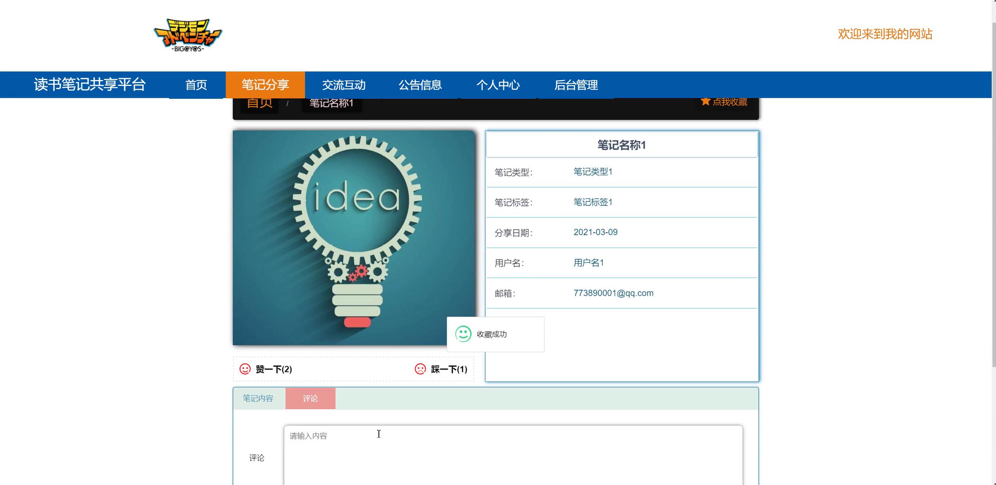
Task: Open 后台管理 in the navigation bar
Action: tap(576, 85)
